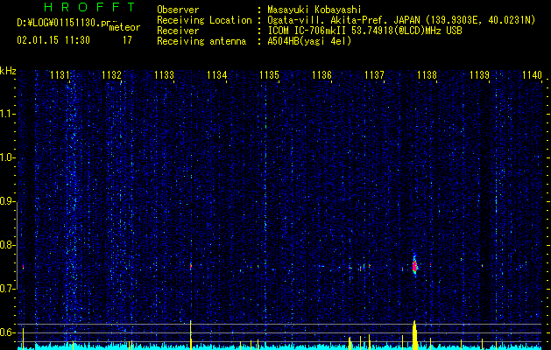Image resolution: width=551 pixels, height=350 pixels.
Task: Click the 'Observer' field label
Action: point(178,10)
